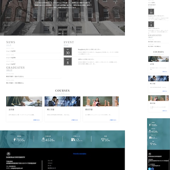Click the education faculty classroom image
170x170 pixels.
101,101
